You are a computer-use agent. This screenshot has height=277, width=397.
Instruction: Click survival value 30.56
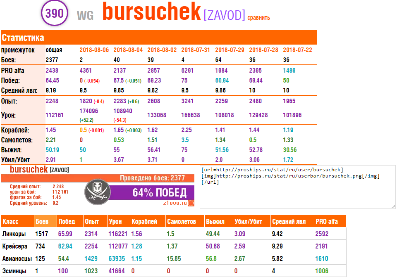(289, 149)
